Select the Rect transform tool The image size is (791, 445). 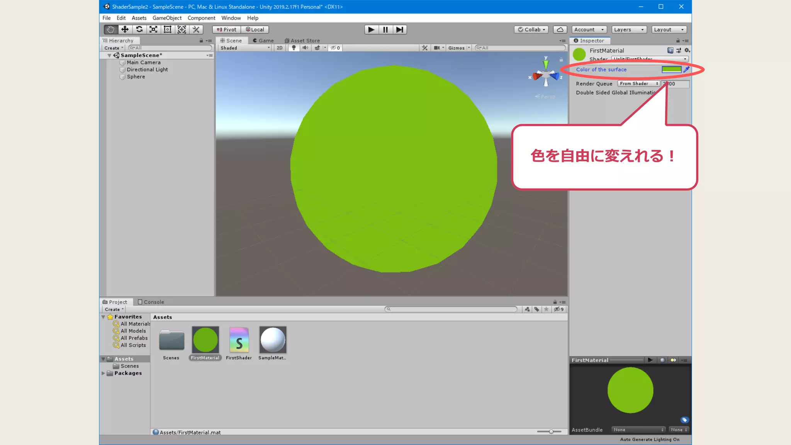tap(168, 29)
